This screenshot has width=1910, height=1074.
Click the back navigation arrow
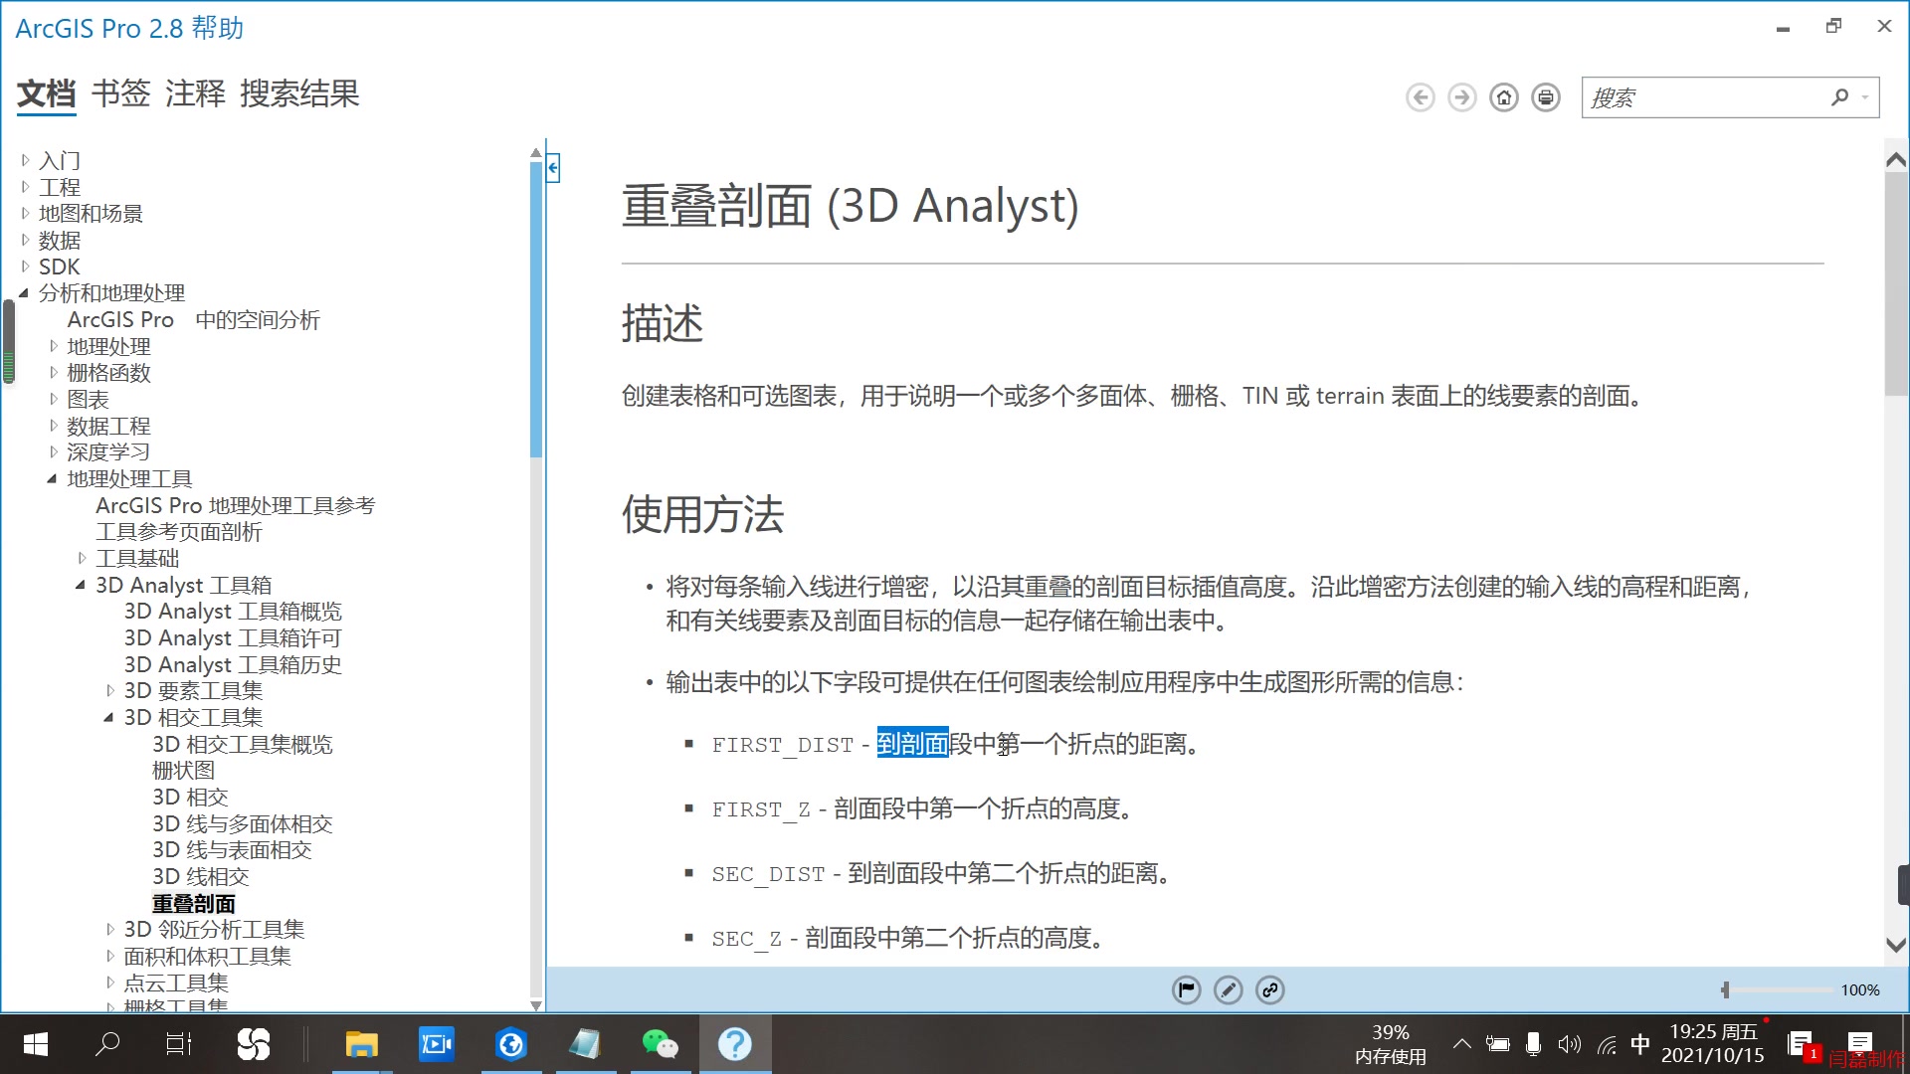tap(1421, 96)
